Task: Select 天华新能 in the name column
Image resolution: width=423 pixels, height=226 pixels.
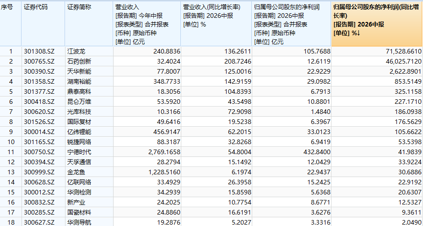Action: click(79, 71)
